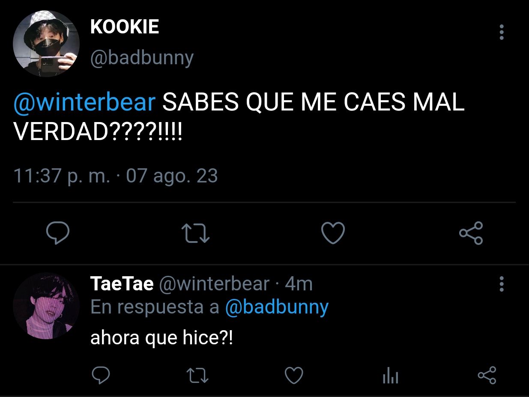Reply to KOOKIE's main tweet
The height and width of the screenshot is (397, 529).
click(x=58, y=233)
